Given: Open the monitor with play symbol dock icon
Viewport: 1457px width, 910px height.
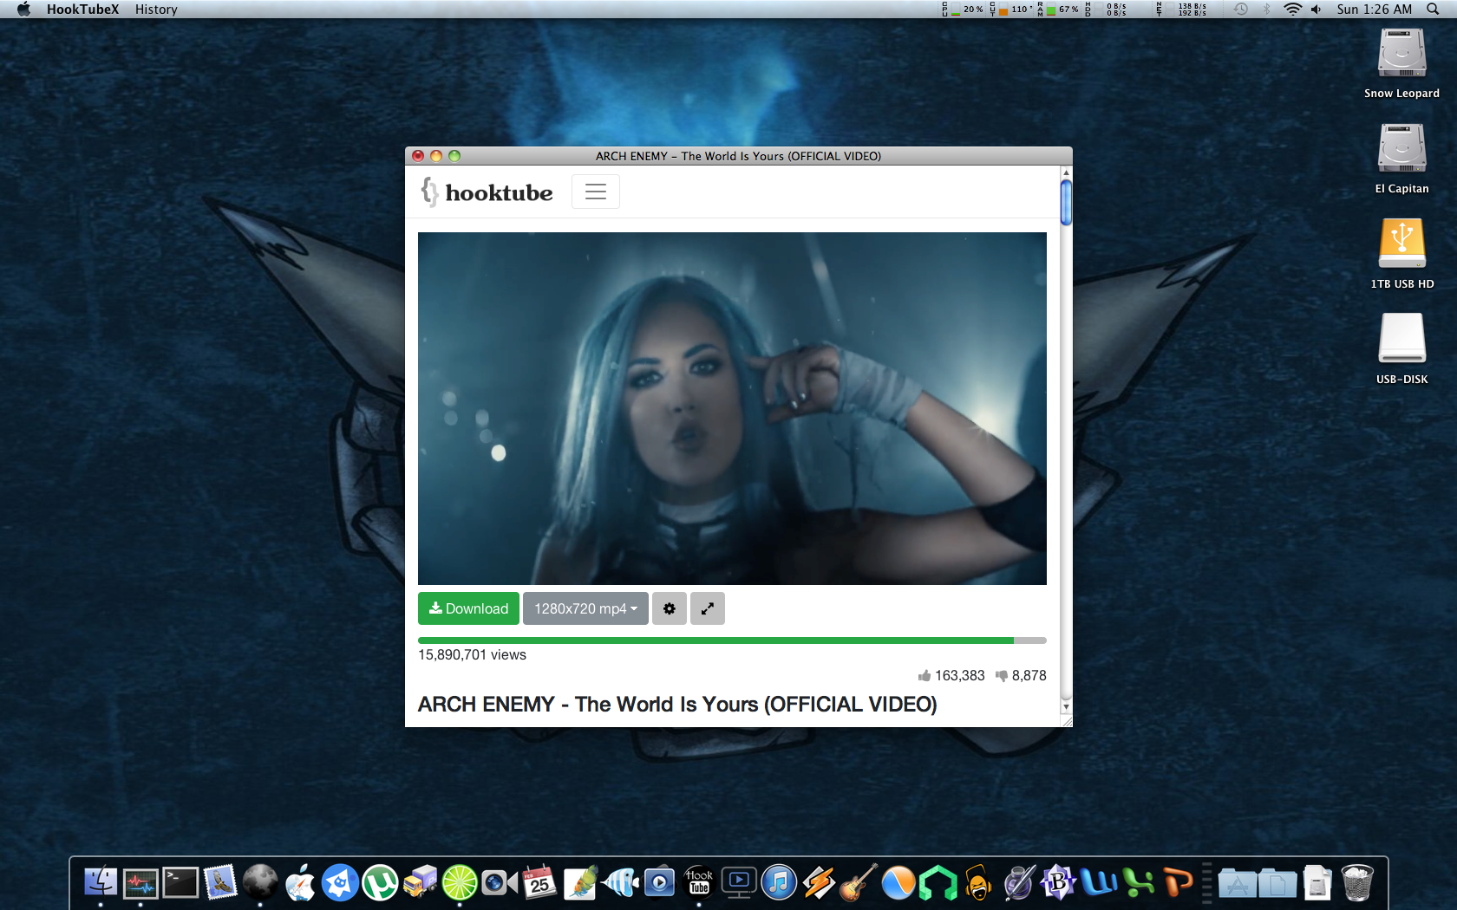Looking at the screenshot, I should point(739,883).
